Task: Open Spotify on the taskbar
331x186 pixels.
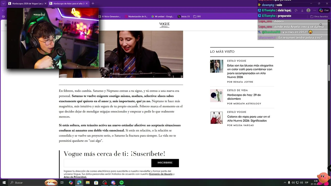Action: (x=122, y=183)
